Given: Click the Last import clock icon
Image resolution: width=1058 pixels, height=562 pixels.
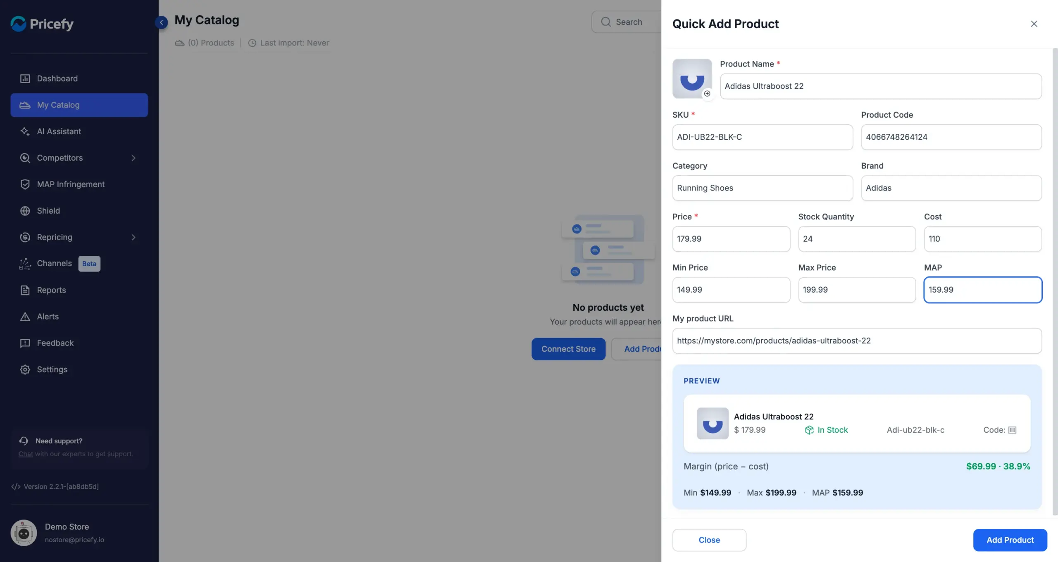Looking at the screenshot, I should click(x=252, y=43).
